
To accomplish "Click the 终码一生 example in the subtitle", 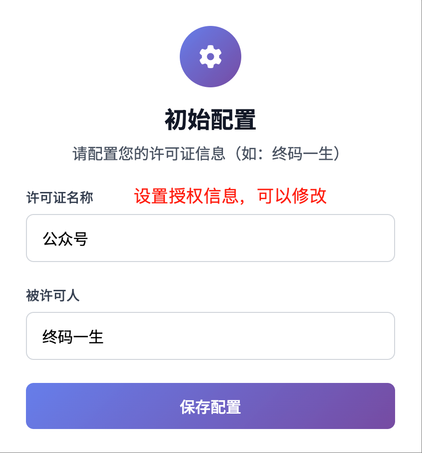I will pyautogui.click(x=302, y=154).
